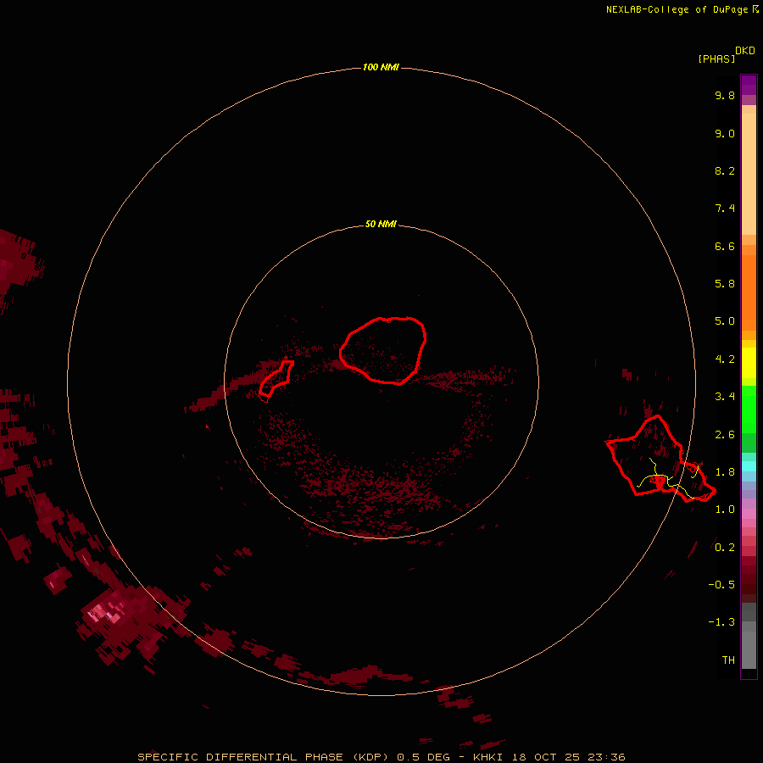Pick the purple swatch atop the color scale
This screenshot has width=763, height=763.
tap(749, 85)
